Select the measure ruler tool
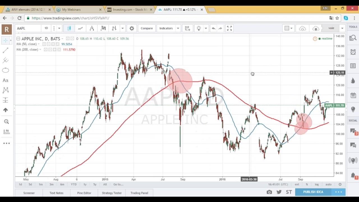The width and height of the screenshot is (359, 202). [6, 132]
